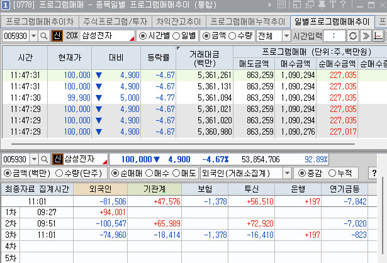387x263 pixels.
Task: Click the 92.89% value in lower quote bar
Action: coord(316,159)
